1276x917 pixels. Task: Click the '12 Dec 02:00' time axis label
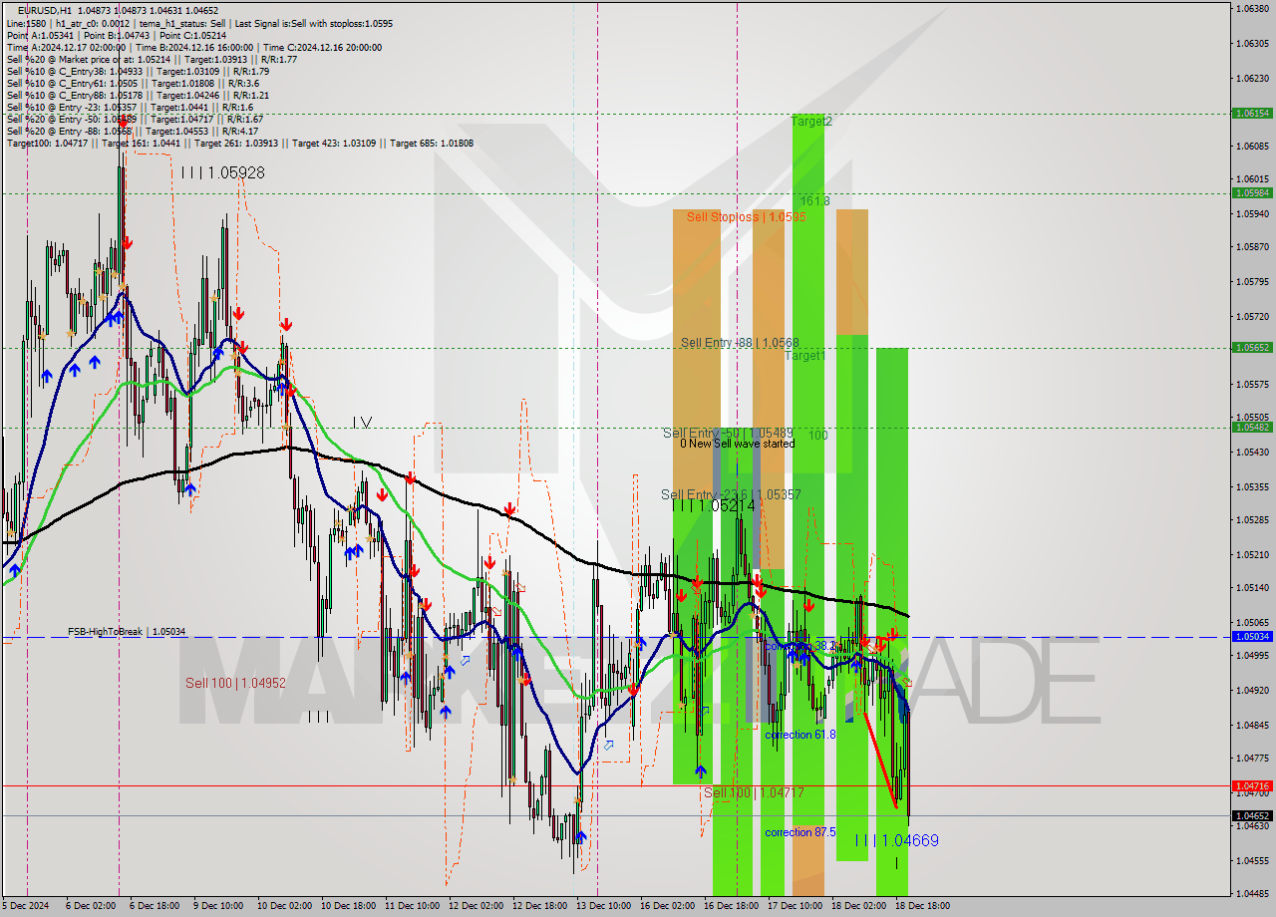pyautogui.click(x=476, y=906)
